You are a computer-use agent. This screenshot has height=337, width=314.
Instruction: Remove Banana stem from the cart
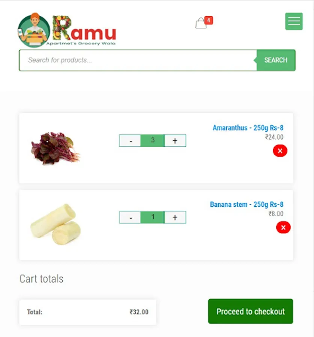click(283, 227)
